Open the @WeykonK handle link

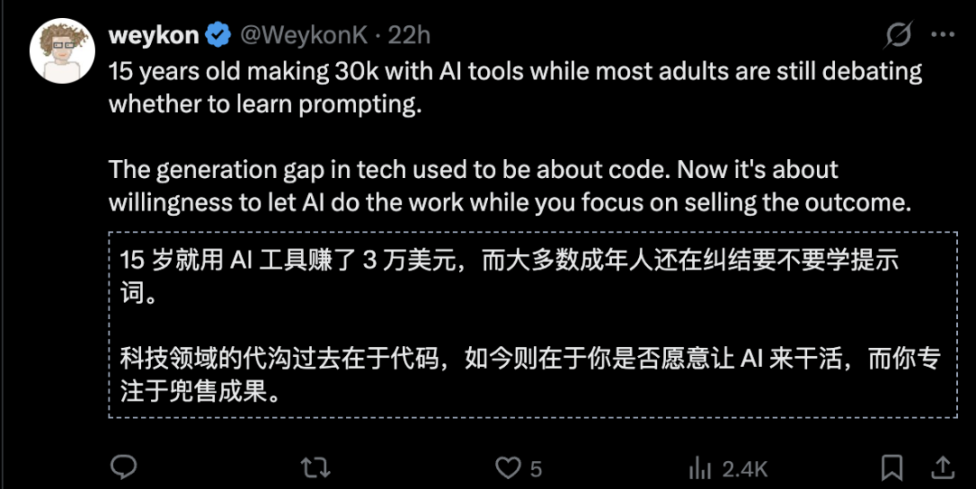[304, 35]
